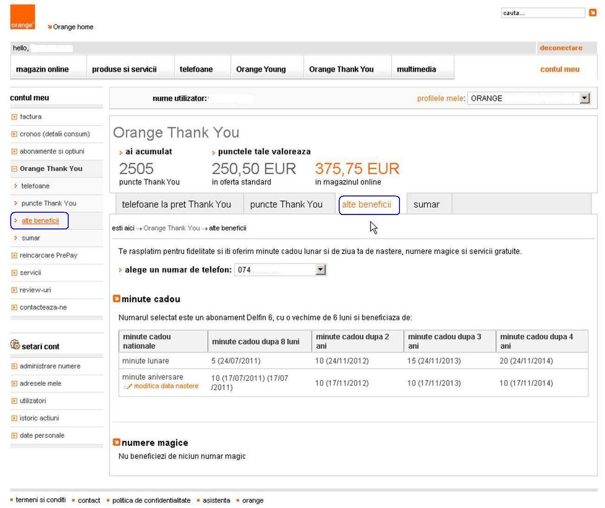Click the review-uri arrow icon
Viewport: 605px width, 508px height.
tap(14, 290)
